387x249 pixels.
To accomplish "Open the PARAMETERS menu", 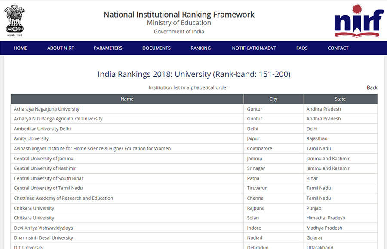I will 108,48.
